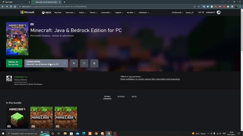The width and height of the screenshot is (243, 136).
Task: Click the browser home button
Action: click(15, 7)
